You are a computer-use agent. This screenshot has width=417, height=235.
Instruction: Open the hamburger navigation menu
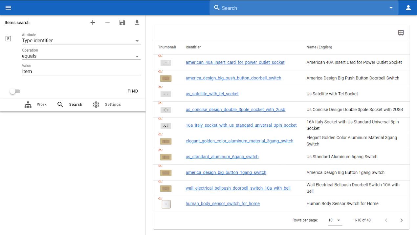9,8
